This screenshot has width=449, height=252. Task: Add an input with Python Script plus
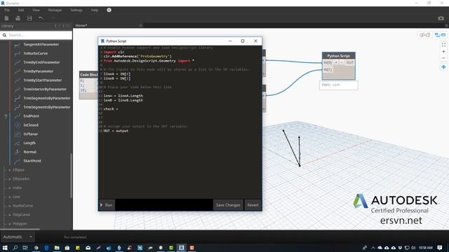point(336,62)
